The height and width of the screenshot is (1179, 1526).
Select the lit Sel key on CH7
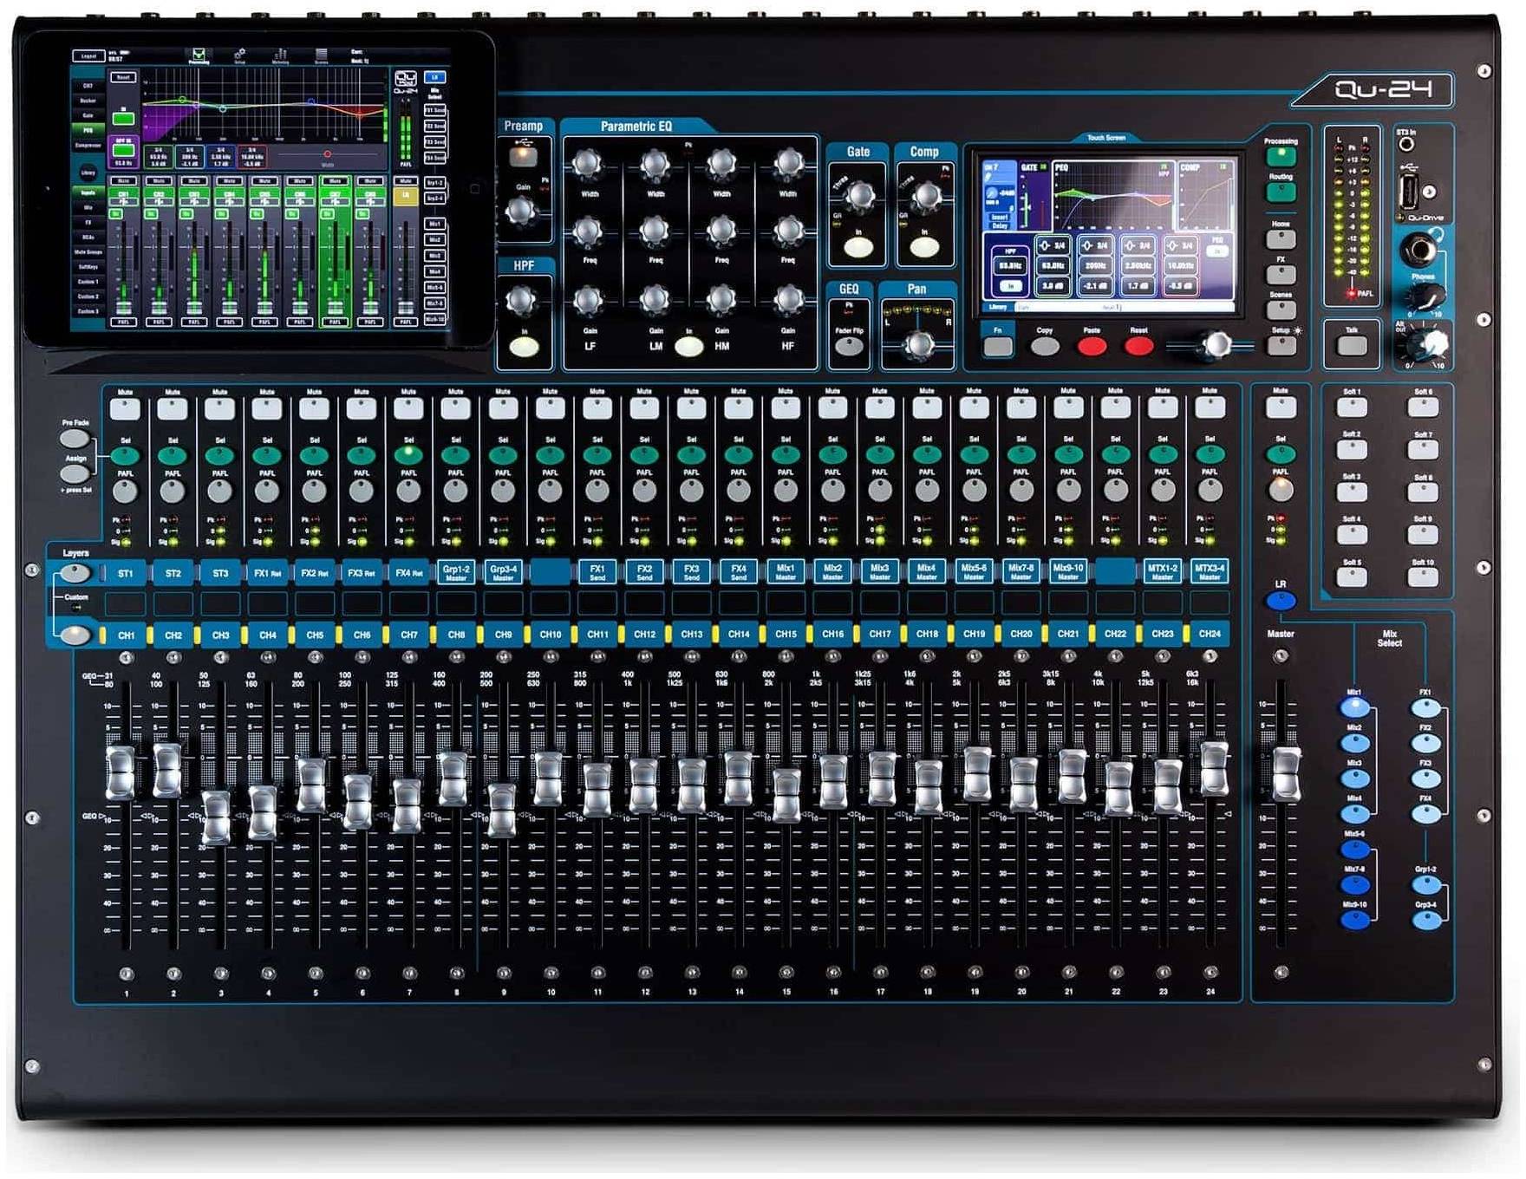point(408,454)
